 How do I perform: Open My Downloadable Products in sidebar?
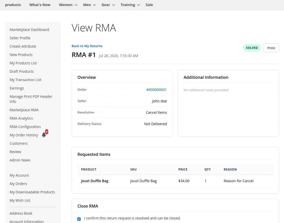tap(32, 192)
